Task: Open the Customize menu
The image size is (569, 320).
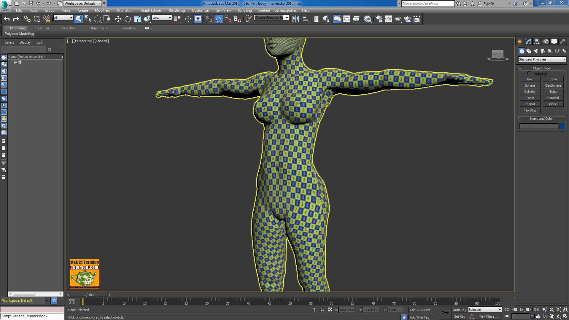Action: 200,10
